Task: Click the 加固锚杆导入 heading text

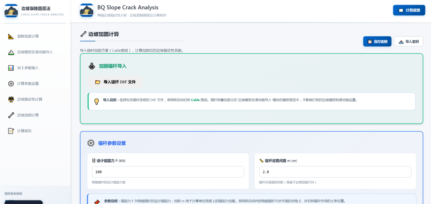Action: click(x=113, y=66)
